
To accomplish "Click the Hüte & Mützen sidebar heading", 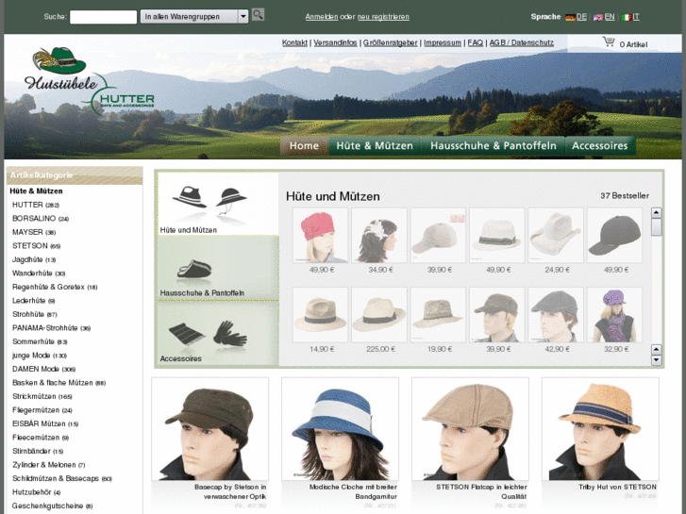I will pos(36,191).
